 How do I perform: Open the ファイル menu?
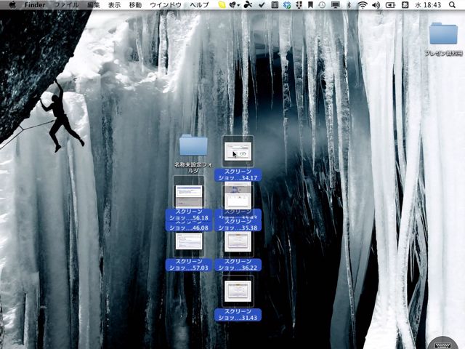coord(66,5)
